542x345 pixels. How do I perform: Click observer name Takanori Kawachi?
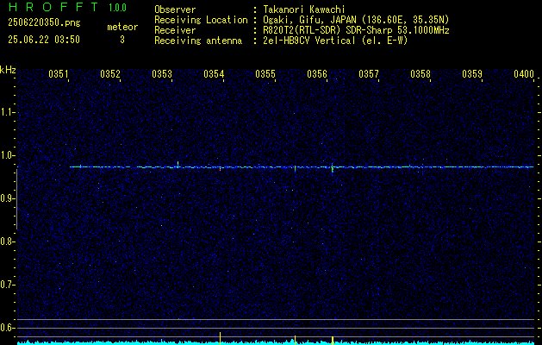tap(304, 9)
